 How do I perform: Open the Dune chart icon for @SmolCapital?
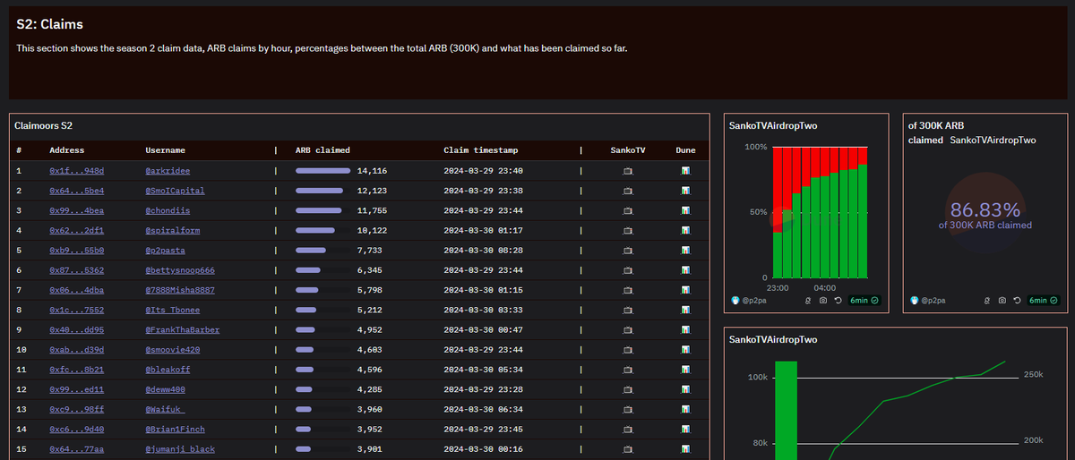(685, 191)
